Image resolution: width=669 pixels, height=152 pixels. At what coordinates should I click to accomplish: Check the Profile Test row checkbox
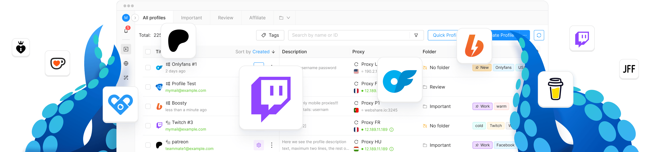[x=148, y=87]
